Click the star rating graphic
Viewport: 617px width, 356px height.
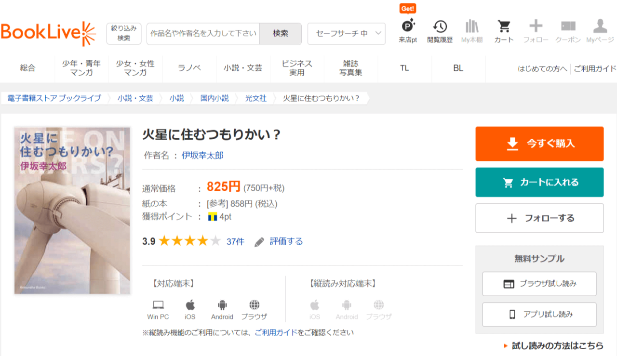coord(190,241)
